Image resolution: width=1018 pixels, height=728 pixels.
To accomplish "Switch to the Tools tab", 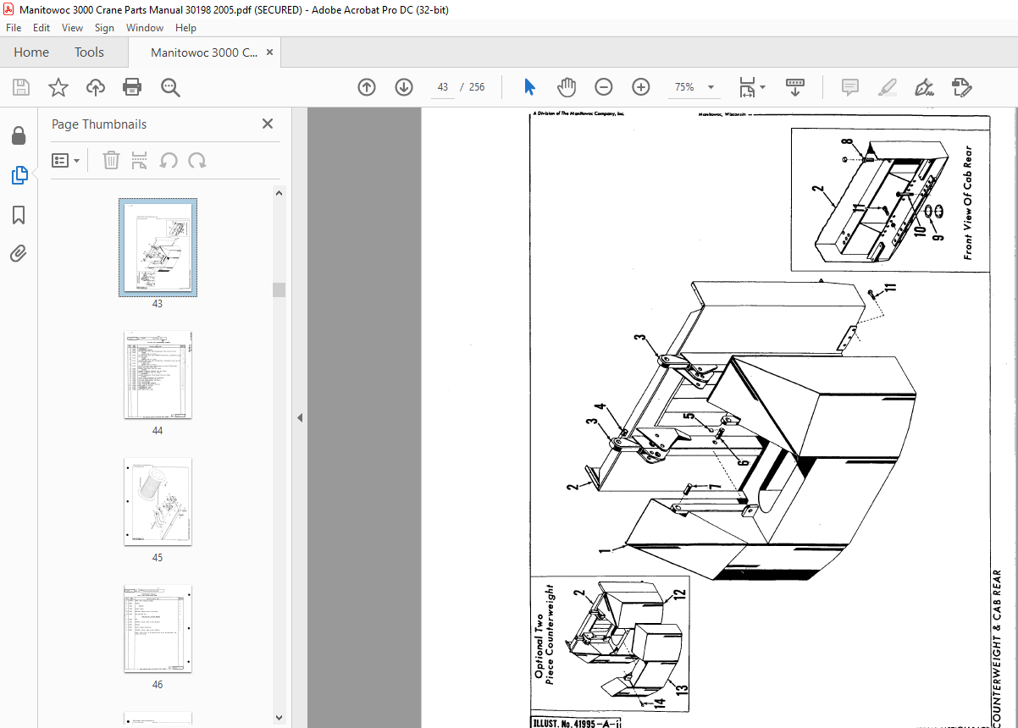I will (89, 52).
